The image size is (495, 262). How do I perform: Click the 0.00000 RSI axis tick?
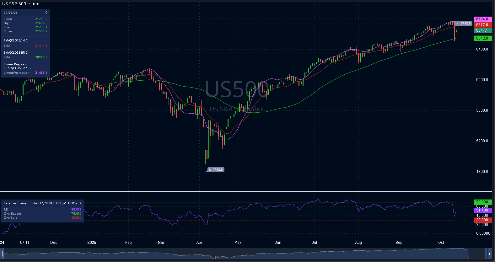click(483, 233)
